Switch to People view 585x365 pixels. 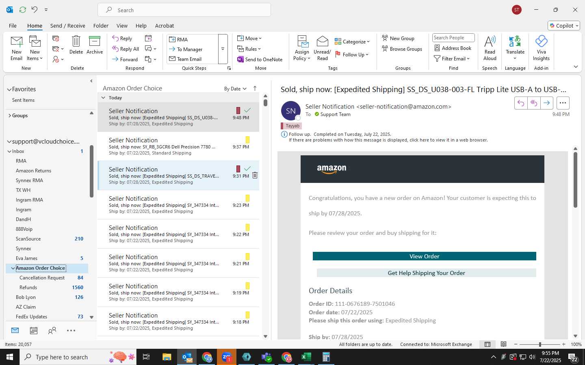click(x=52, y=331)
